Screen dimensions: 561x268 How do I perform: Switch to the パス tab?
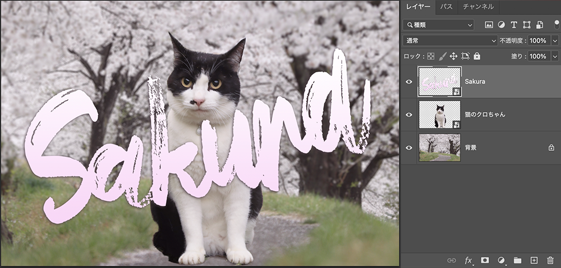point(446,6)
